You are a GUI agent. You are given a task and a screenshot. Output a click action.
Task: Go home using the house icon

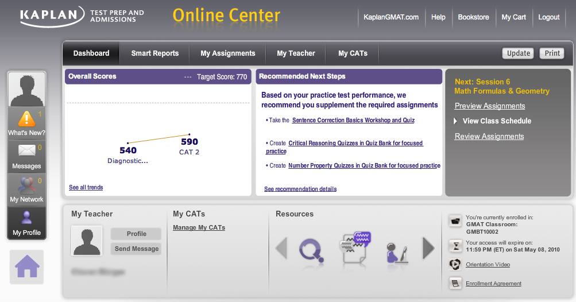coord(27,267)
